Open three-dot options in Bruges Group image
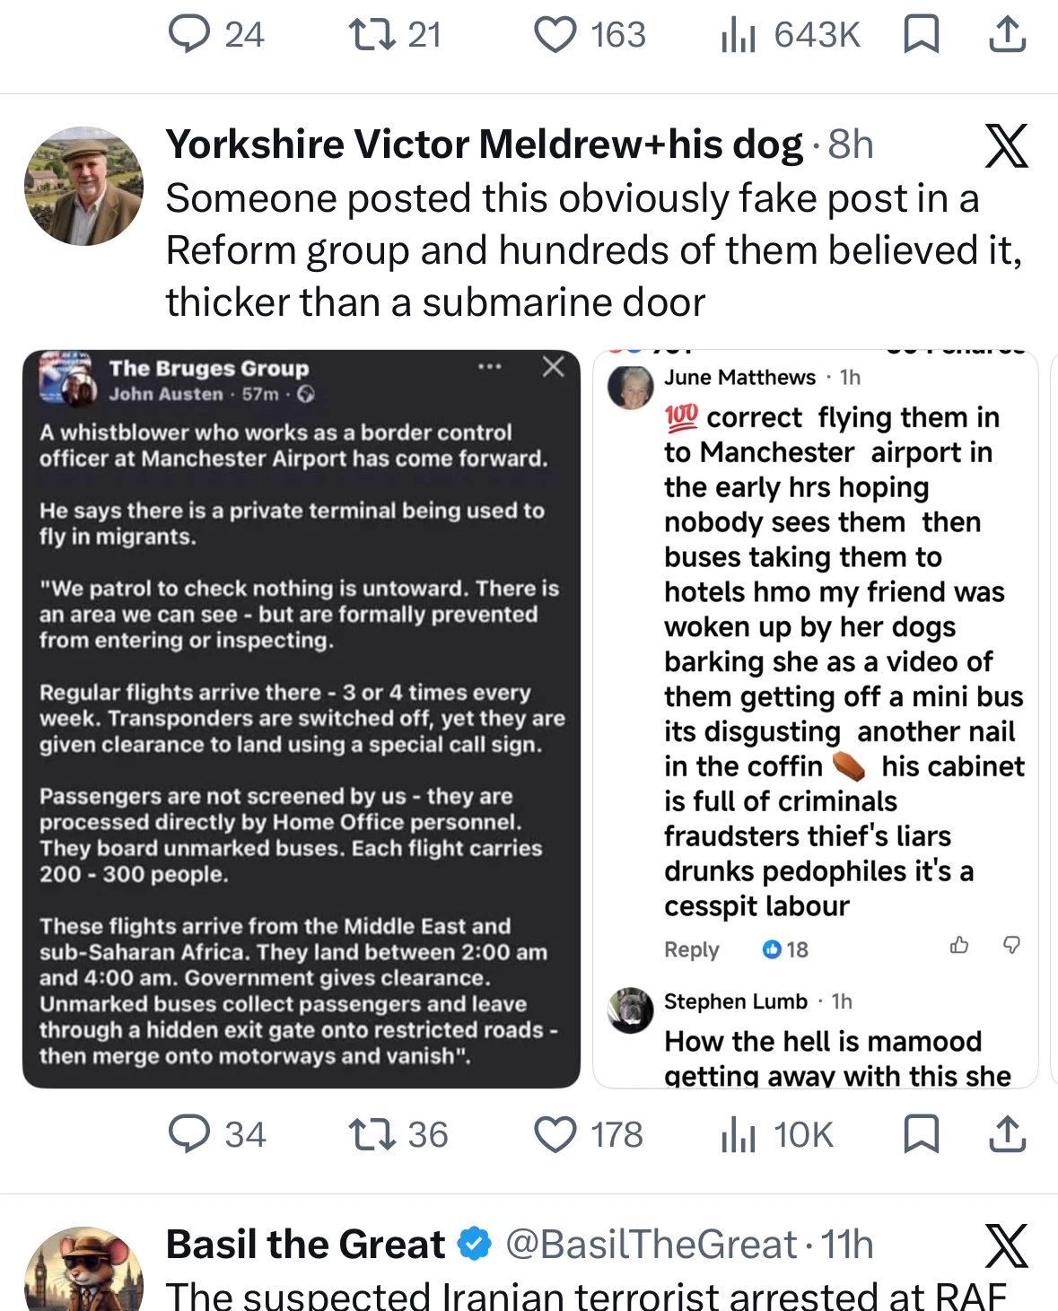 (x=489, y=367)
